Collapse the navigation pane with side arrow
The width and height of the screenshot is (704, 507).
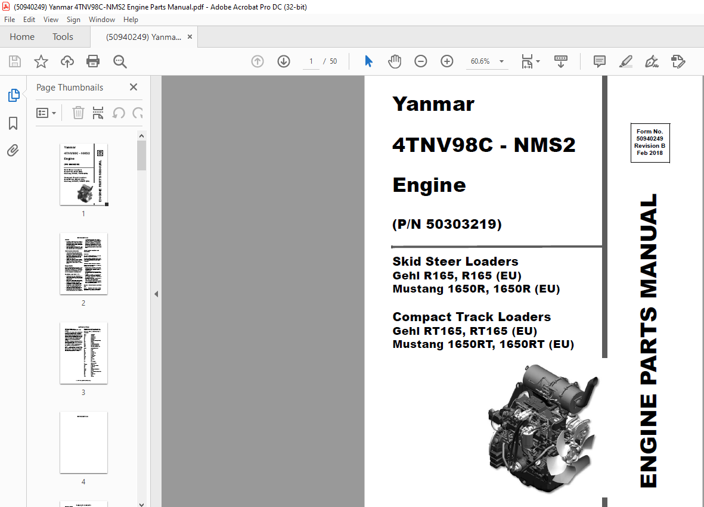point(156,294)
